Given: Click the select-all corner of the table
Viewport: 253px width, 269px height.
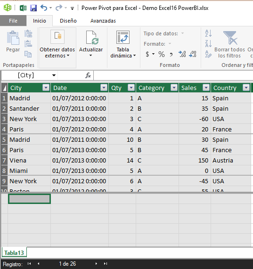Looking at the screenshot, I should tap(4, 88).
